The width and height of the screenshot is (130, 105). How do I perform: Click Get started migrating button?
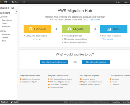tap(96, 62)
